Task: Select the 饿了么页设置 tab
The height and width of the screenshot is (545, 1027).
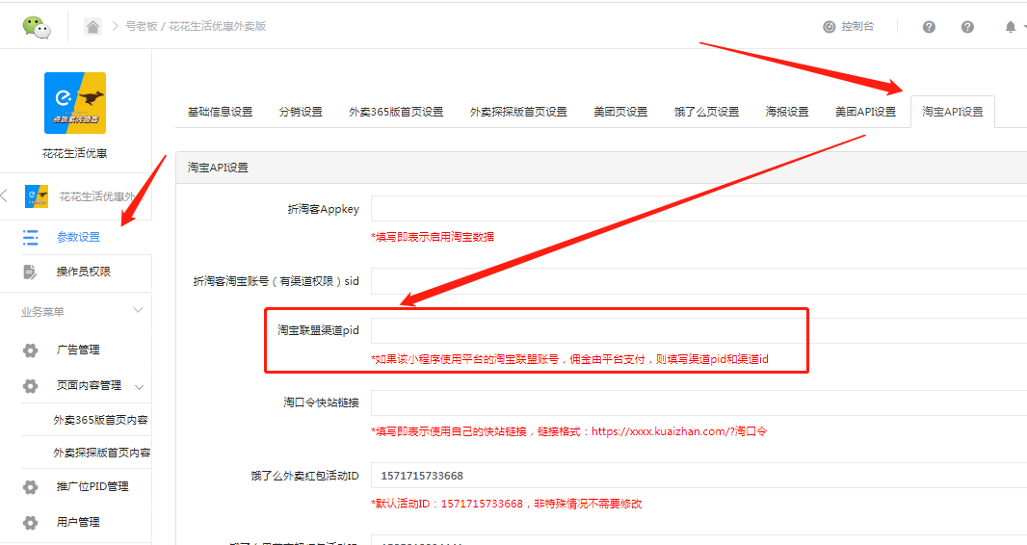Action: pyautogui.click(x=707, y=112)
